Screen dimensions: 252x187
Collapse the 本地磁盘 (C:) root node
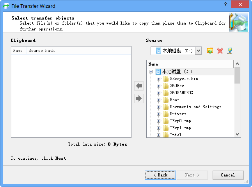point(151,72)
